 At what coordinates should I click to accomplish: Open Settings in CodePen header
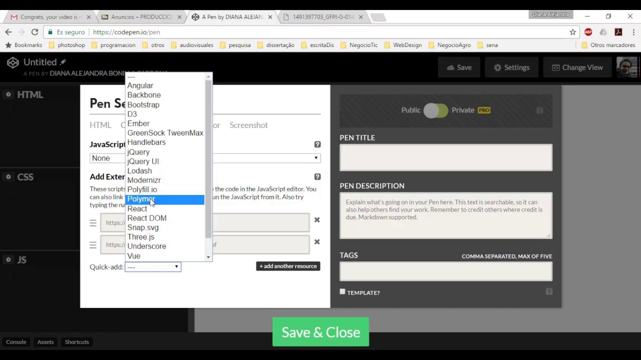click(511, 67)
